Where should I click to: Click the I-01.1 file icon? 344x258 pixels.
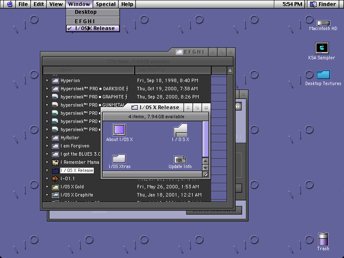click(x=55, y=179)
